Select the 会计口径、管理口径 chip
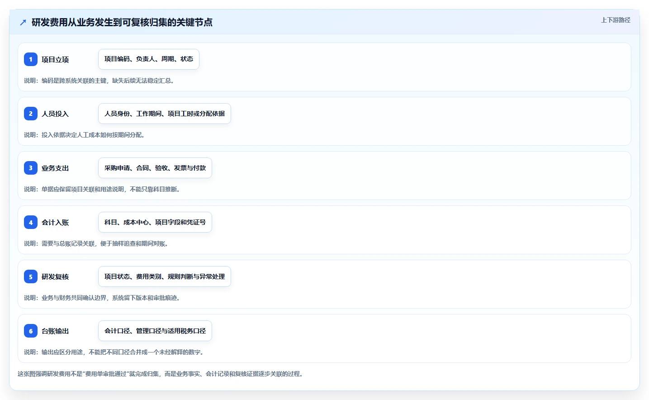The width and height of the screenshot is (649, 400). point(155,331)
